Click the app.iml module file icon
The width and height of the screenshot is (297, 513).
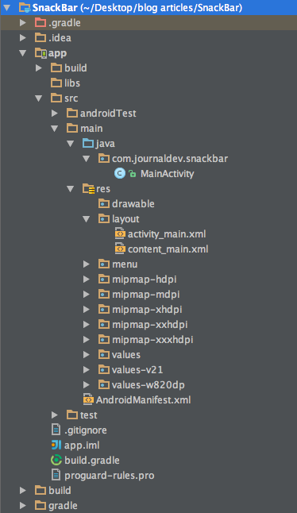pos(56,445)
